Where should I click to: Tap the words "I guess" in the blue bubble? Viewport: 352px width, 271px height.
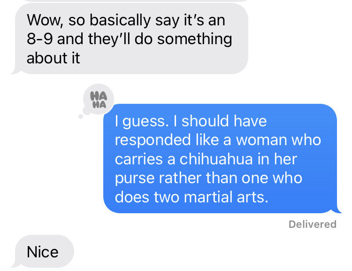(141, 121)
